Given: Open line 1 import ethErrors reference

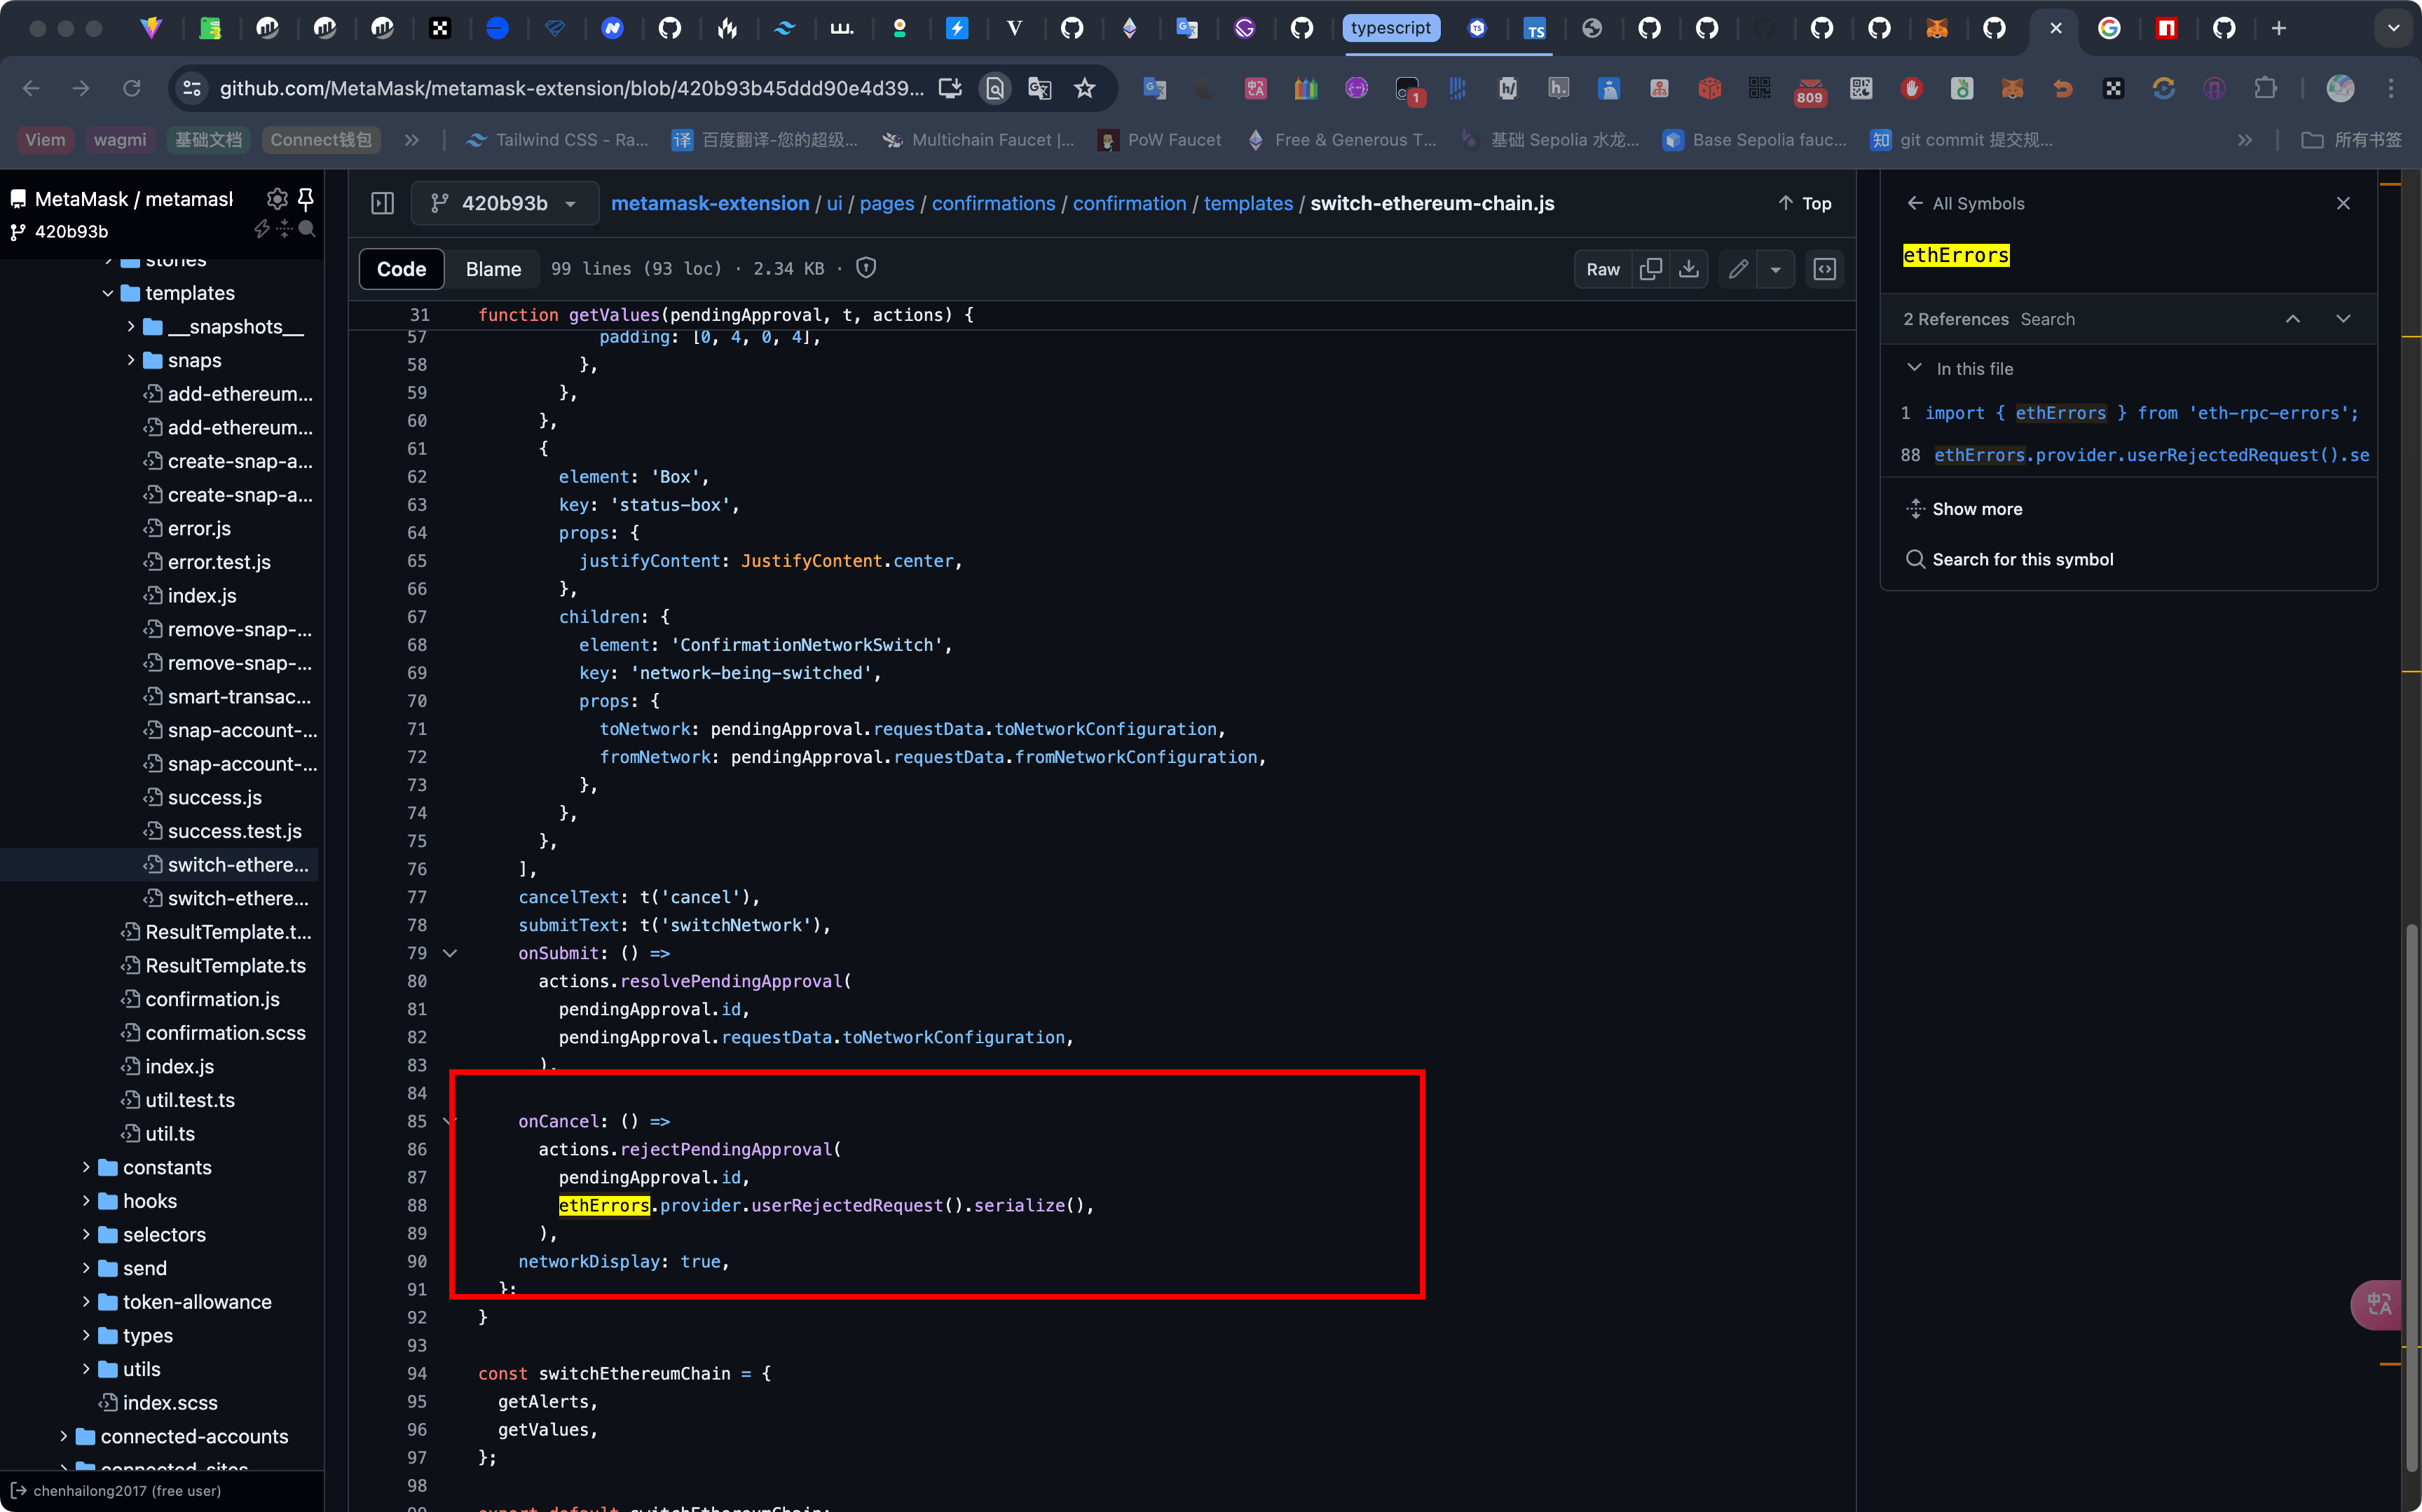Looking at the screenshot, I should pyautogui.click(x=2130, y=413).
